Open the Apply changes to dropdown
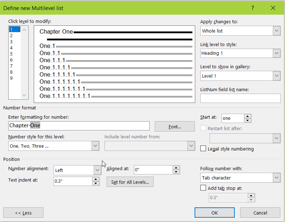Viewport: 285px width, 222px height. [x=276, y=31]
